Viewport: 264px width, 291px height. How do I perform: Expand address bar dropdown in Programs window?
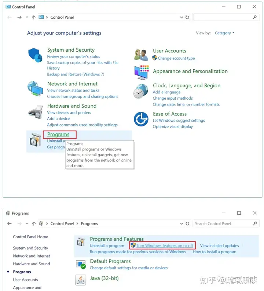tap(181, 224)
